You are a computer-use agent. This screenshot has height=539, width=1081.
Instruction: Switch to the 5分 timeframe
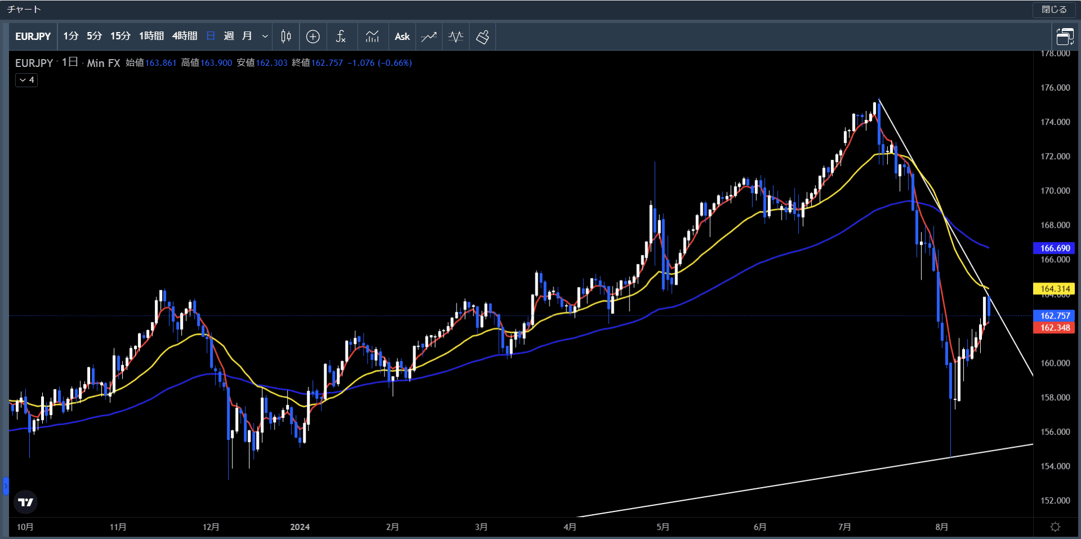tap(95, 37)
